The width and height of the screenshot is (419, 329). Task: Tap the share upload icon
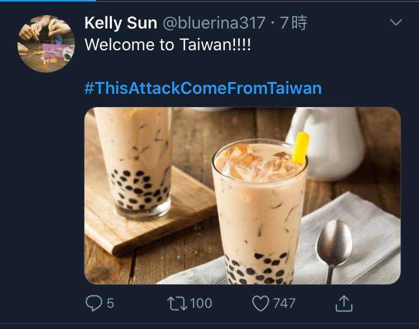click(x=344, y=303)
